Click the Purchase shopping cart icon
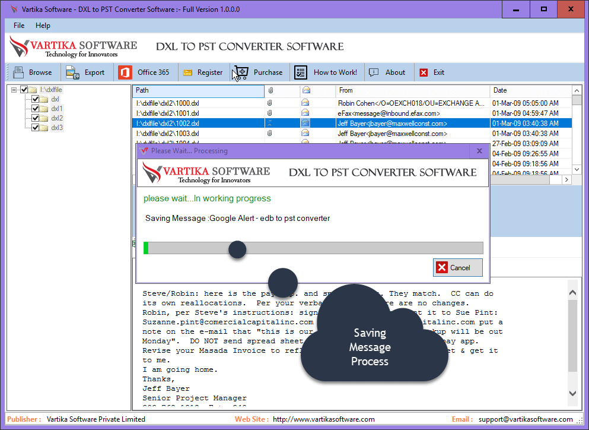Image resolution: width=589 pixels, height=430 pixels. pyautogui.click(x=241, y=72)
